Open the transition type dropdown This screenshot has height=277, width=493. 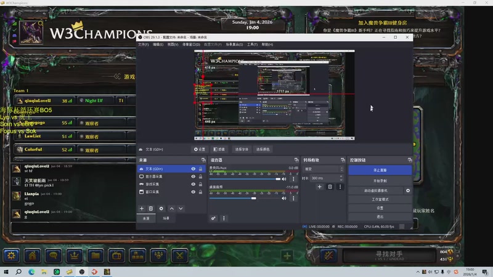click(323, 169)
